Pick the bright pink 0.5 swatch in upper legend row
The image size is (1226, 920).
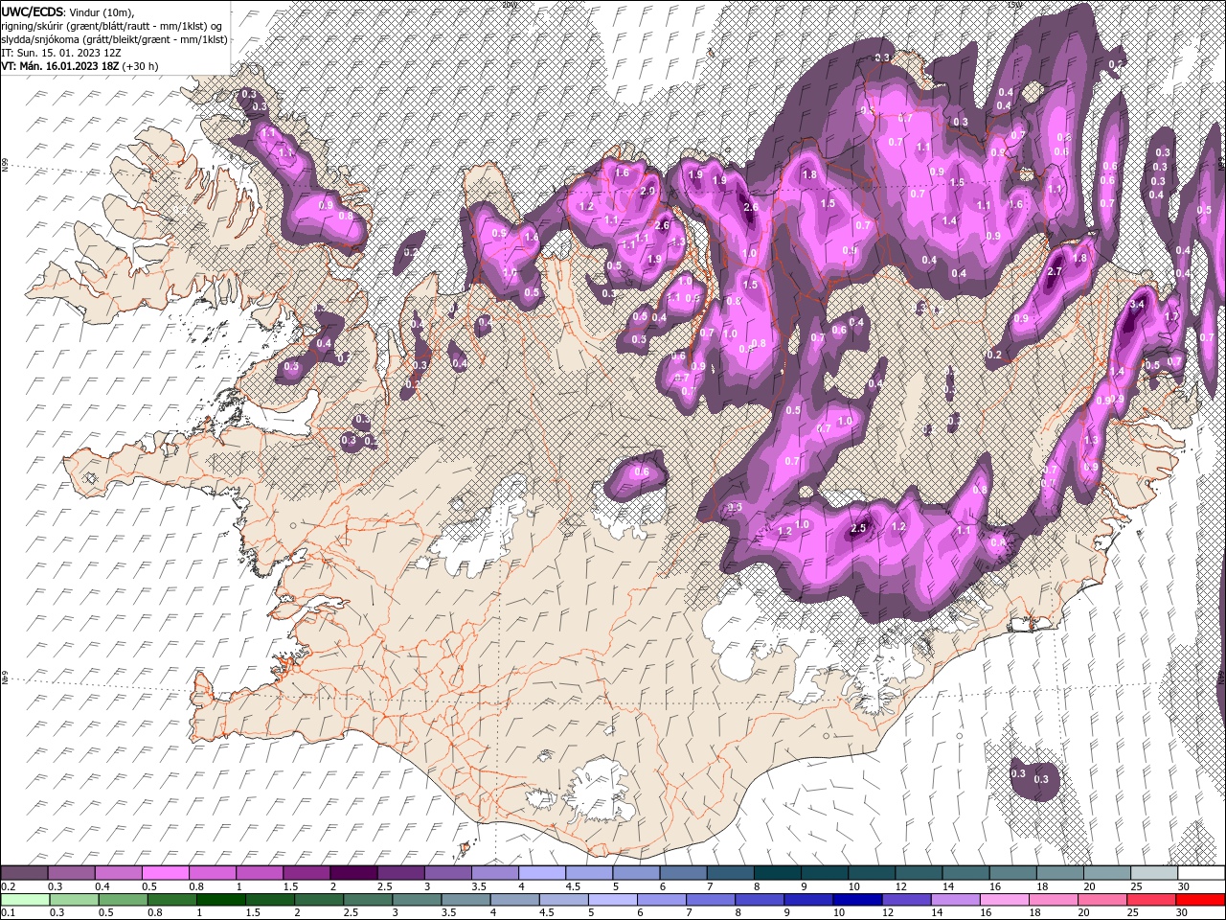tap(166, 873)
